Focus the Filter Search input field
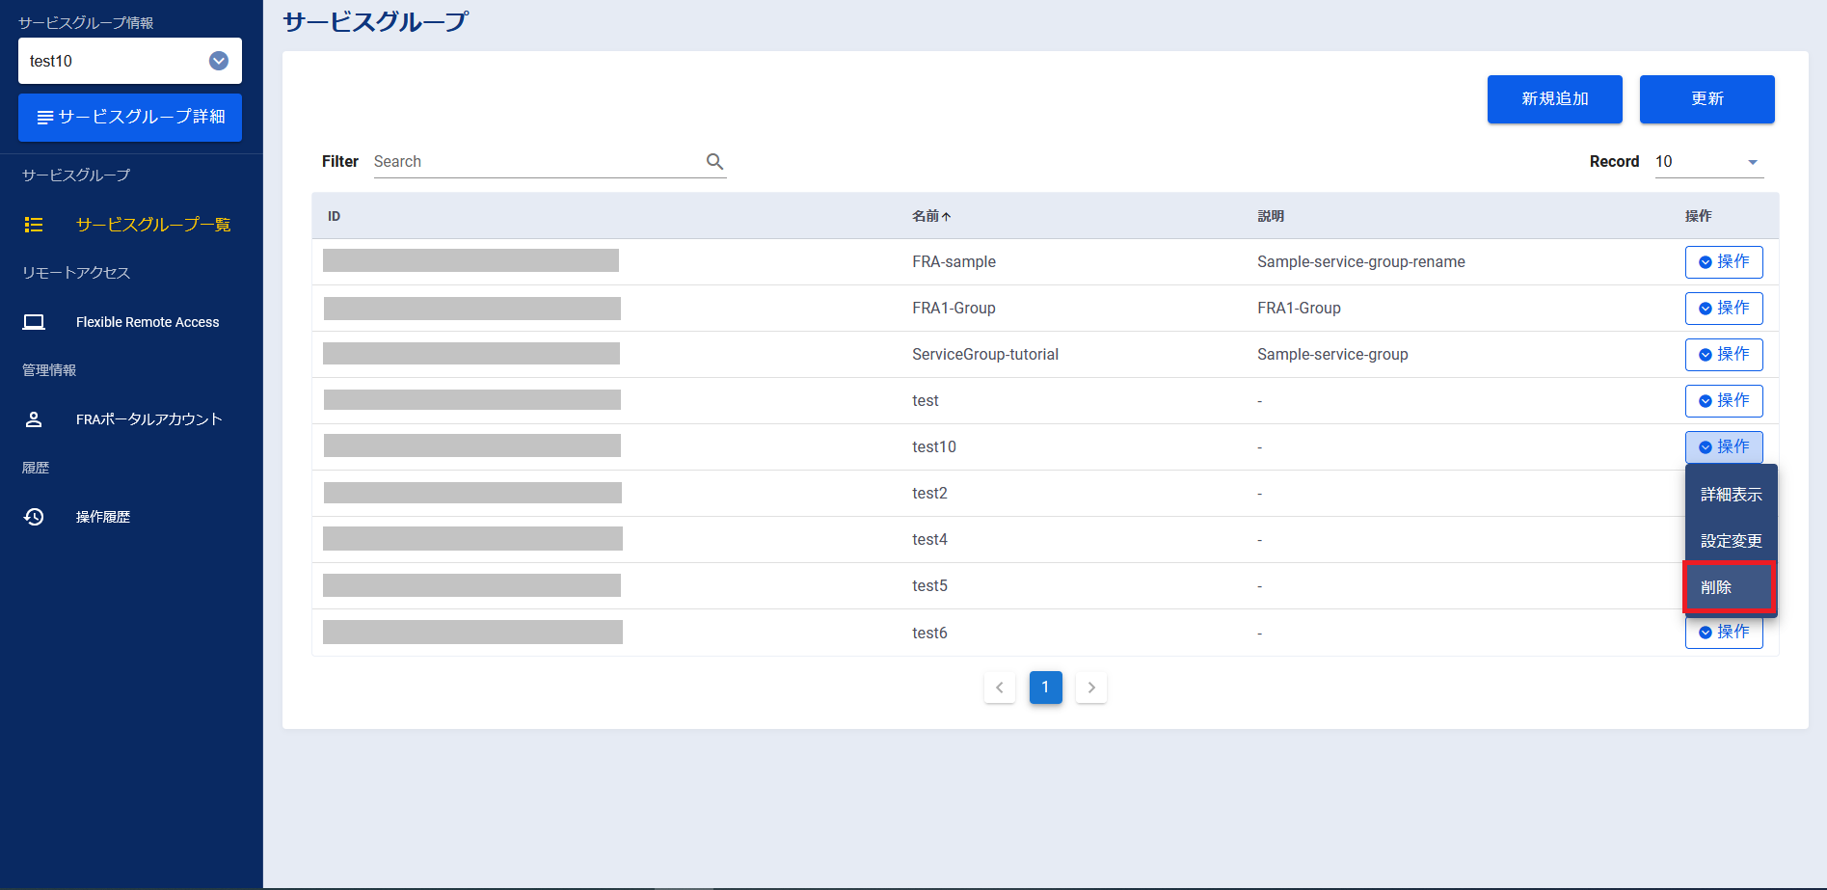1827x890 pixels. pyautogui.click(x=535, y=162)
